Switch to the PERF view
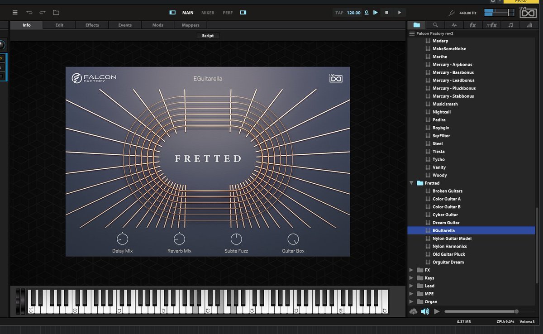Image resolution: width=543 pixels, height=334 pixels. [x=228, y=13]
